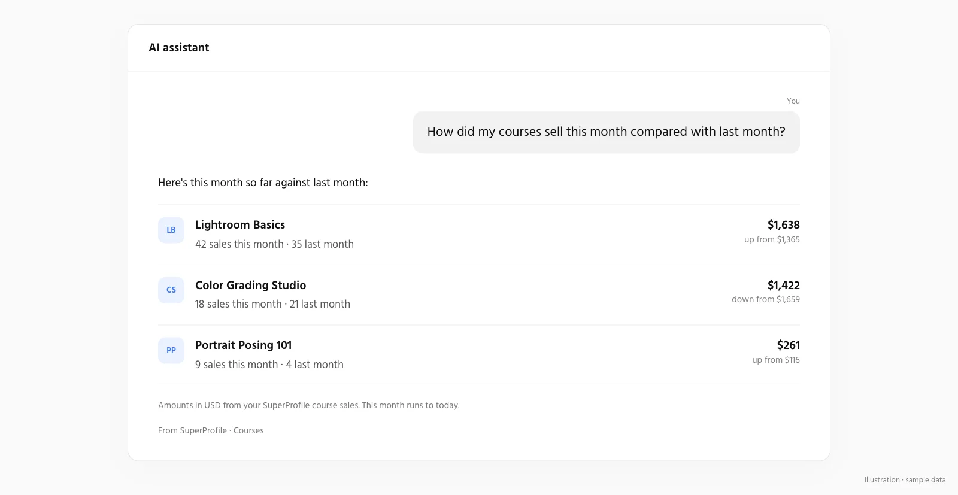Viewport: 958px width, 495px height.
Task: Click '18 sales this month · 21 last month'
Action: coord(272,304)
